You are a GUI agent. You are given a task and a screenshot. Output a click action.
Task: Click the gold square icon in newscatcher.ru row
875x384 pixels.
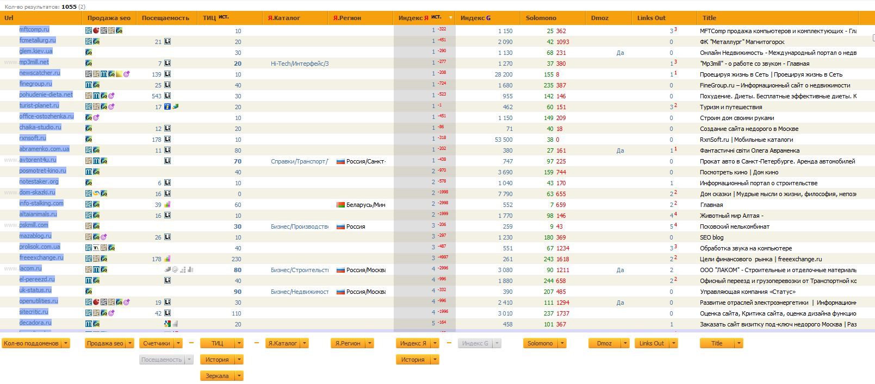pos(119,74)
